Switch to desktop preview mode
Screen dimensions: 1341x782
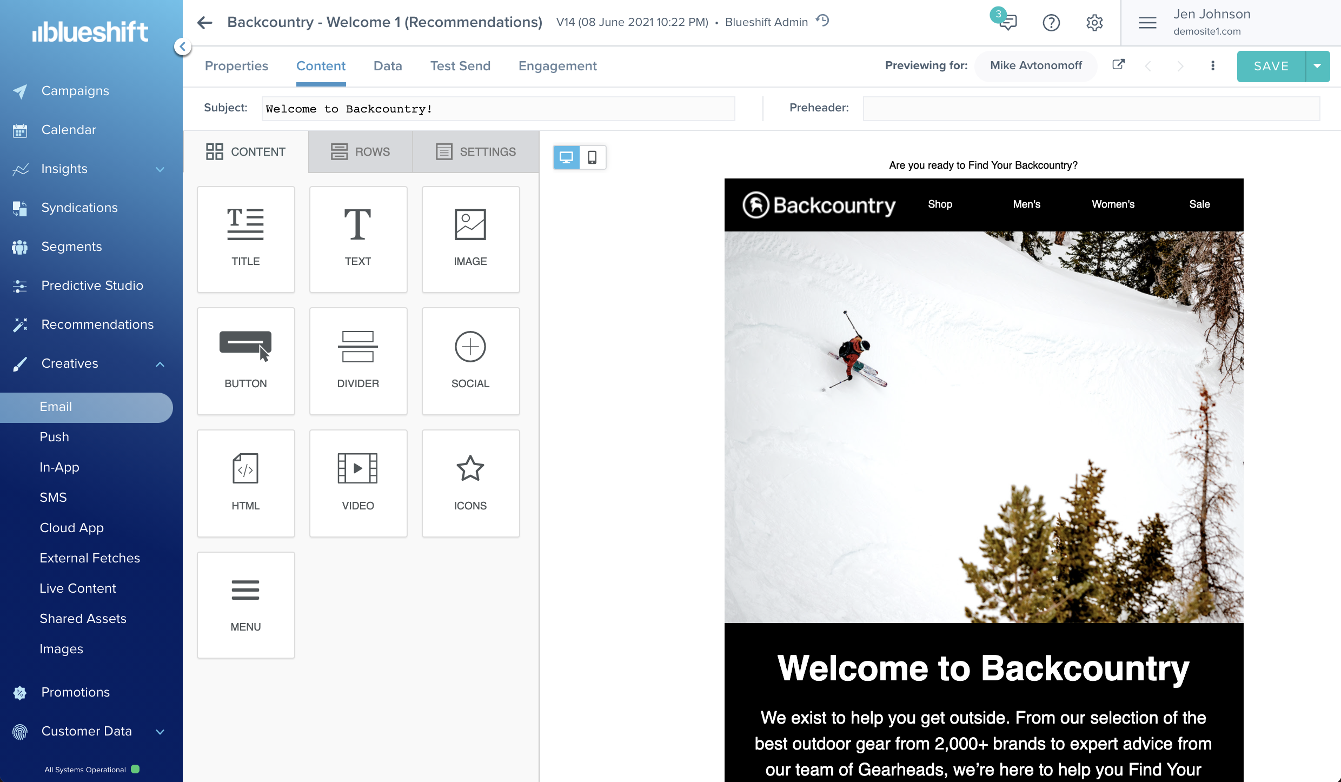coord(566,157)
